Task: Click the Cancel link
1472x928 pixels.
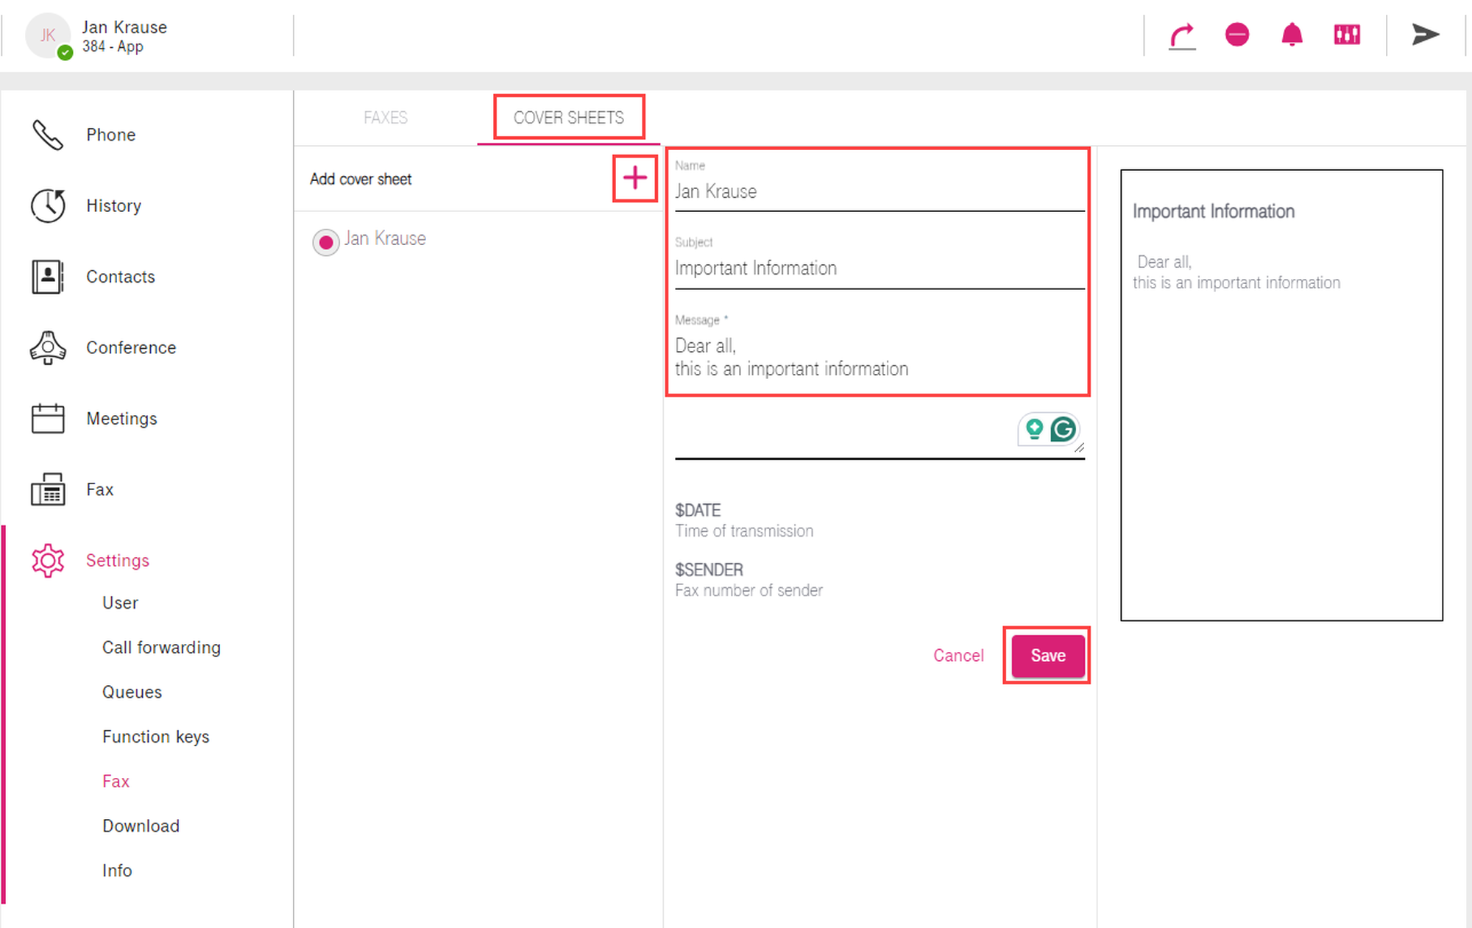Action: [x=958, y=656]
